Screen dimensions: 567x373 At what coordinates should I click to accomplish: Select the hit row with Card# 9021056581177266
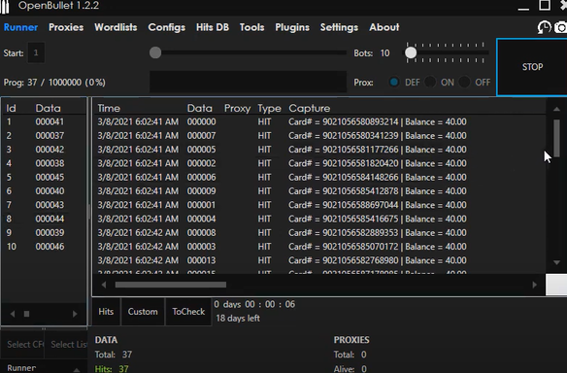coord(319,150)
